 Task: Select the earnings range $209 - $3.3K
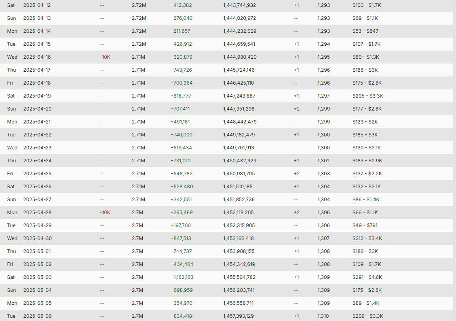click(x=367, y=316)
